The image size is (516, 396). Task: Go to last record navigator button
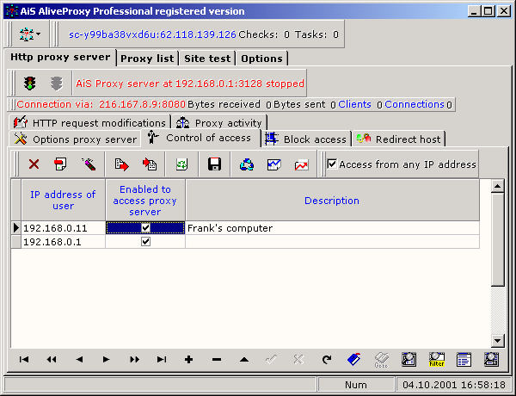click(162, 359)
